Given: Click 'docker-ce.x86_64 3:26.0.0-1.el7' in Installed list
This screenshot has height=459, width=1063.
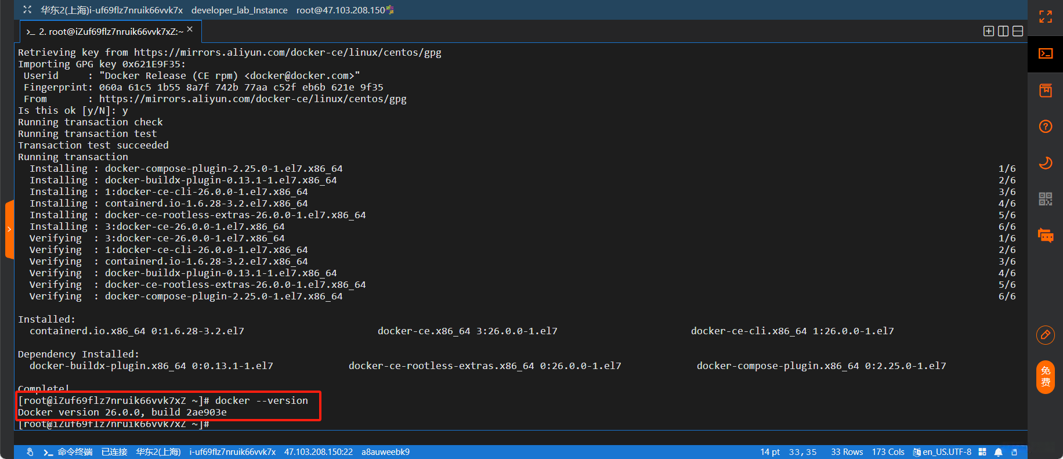Looking at the screenshot, I should click(x=468, y=331).
